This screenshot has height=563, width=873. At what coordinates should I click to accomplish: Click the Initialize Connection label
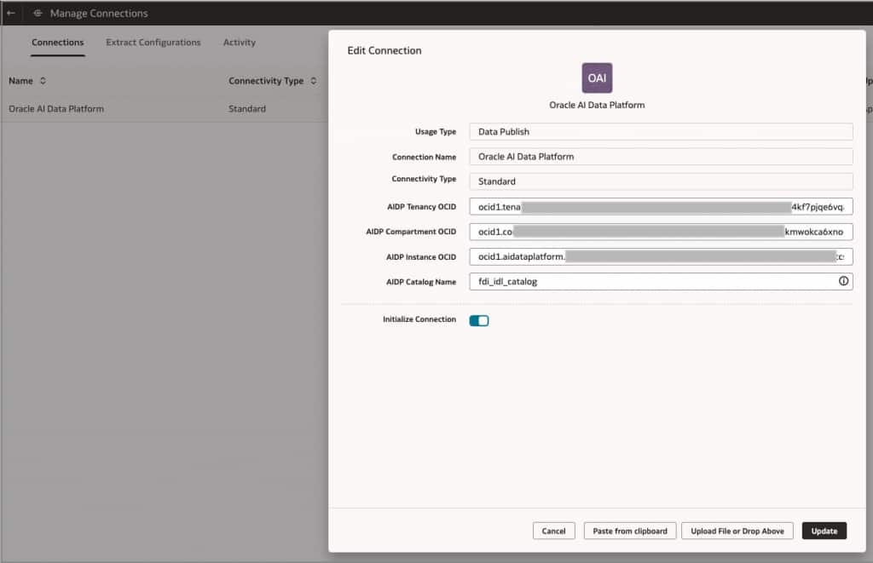point(419,319)
